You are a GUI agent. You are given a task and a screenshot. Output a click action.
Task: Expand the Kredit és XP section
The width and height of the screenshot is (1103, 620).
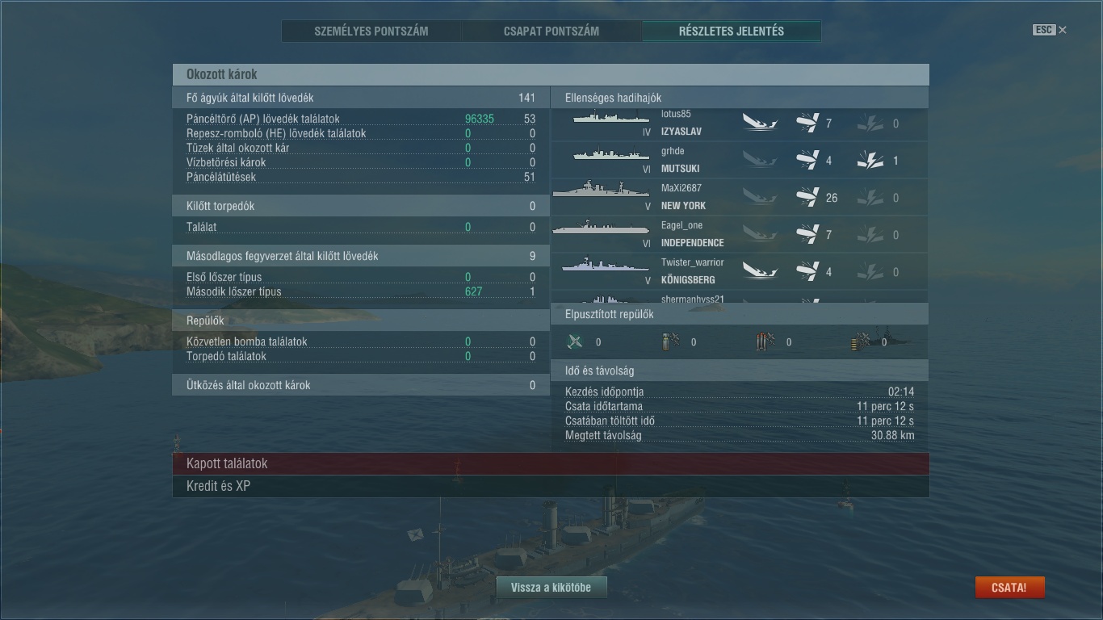coord(551,486)
